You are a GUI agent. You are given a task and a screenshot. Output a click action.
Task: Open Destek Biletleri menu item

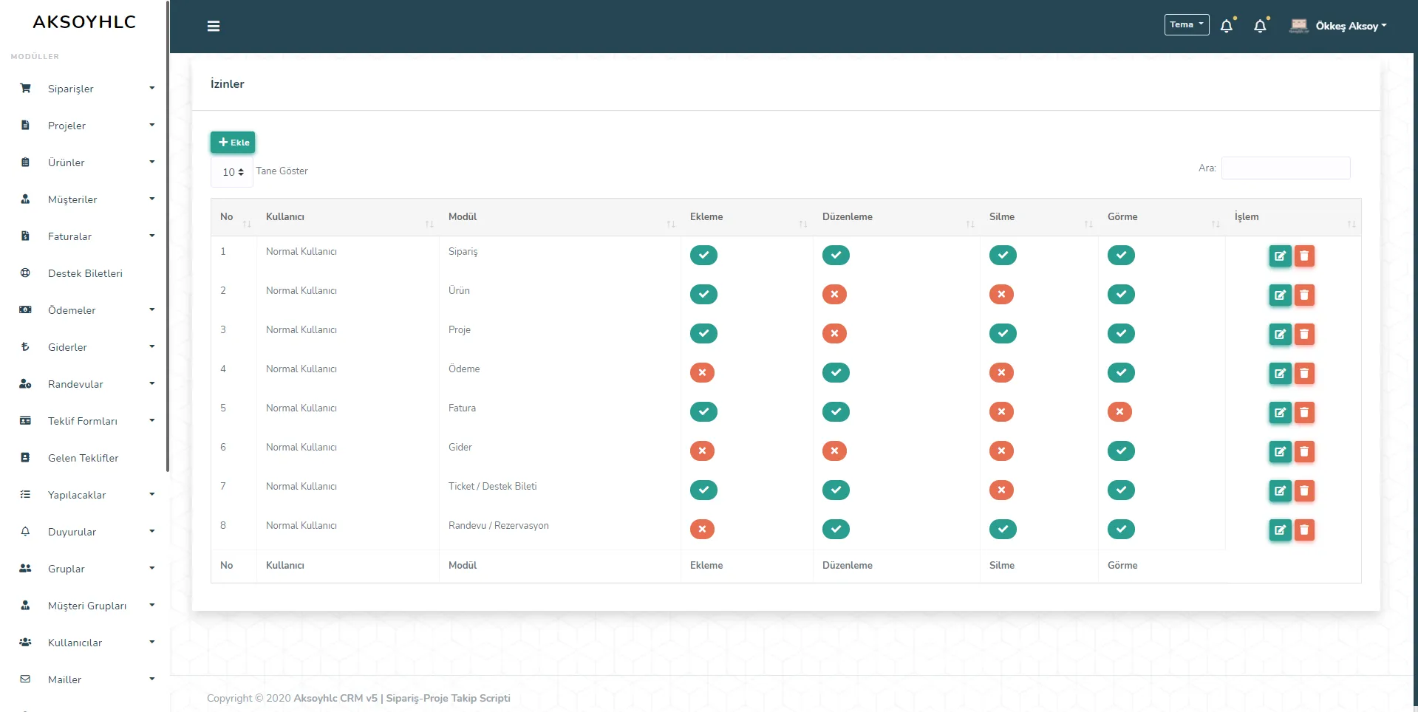coord(85,273)
